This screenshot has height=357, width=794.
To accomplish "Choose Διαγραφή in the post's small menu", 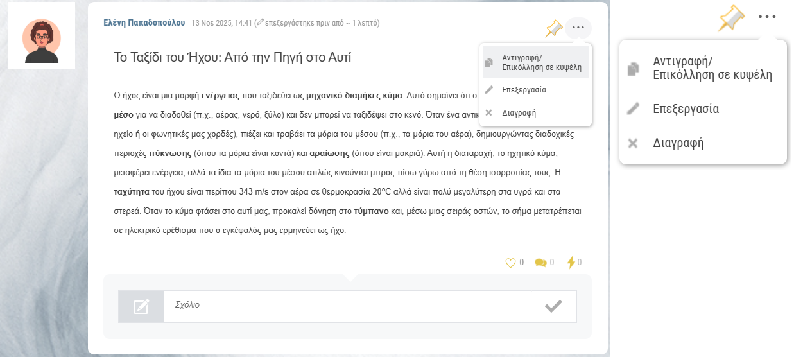I will 535,113.
